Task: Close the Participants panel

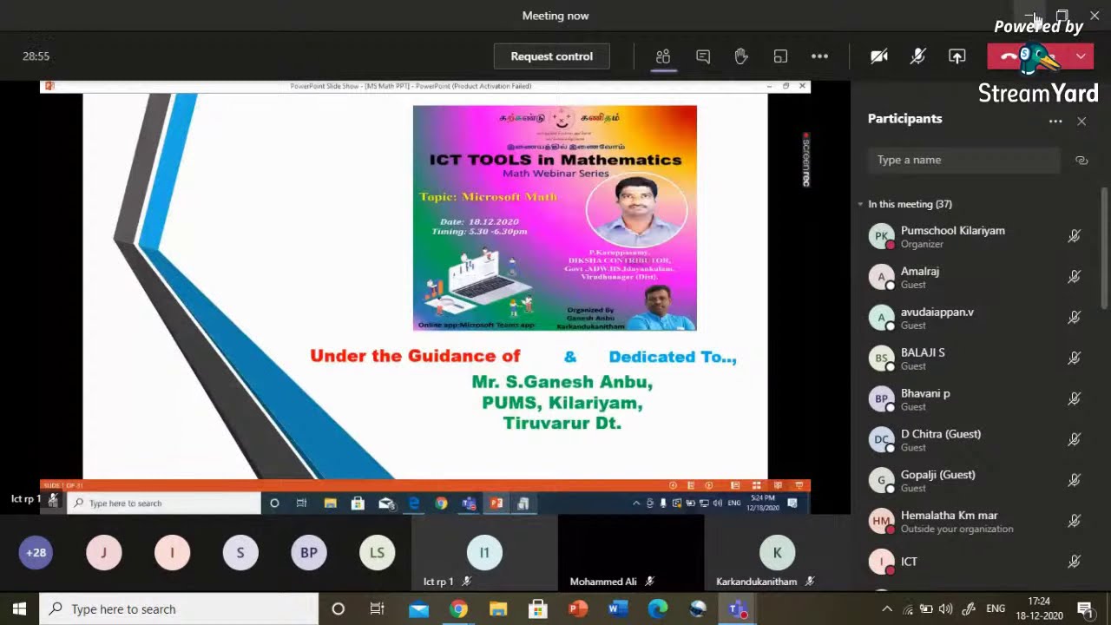Action: (1081, 122)
